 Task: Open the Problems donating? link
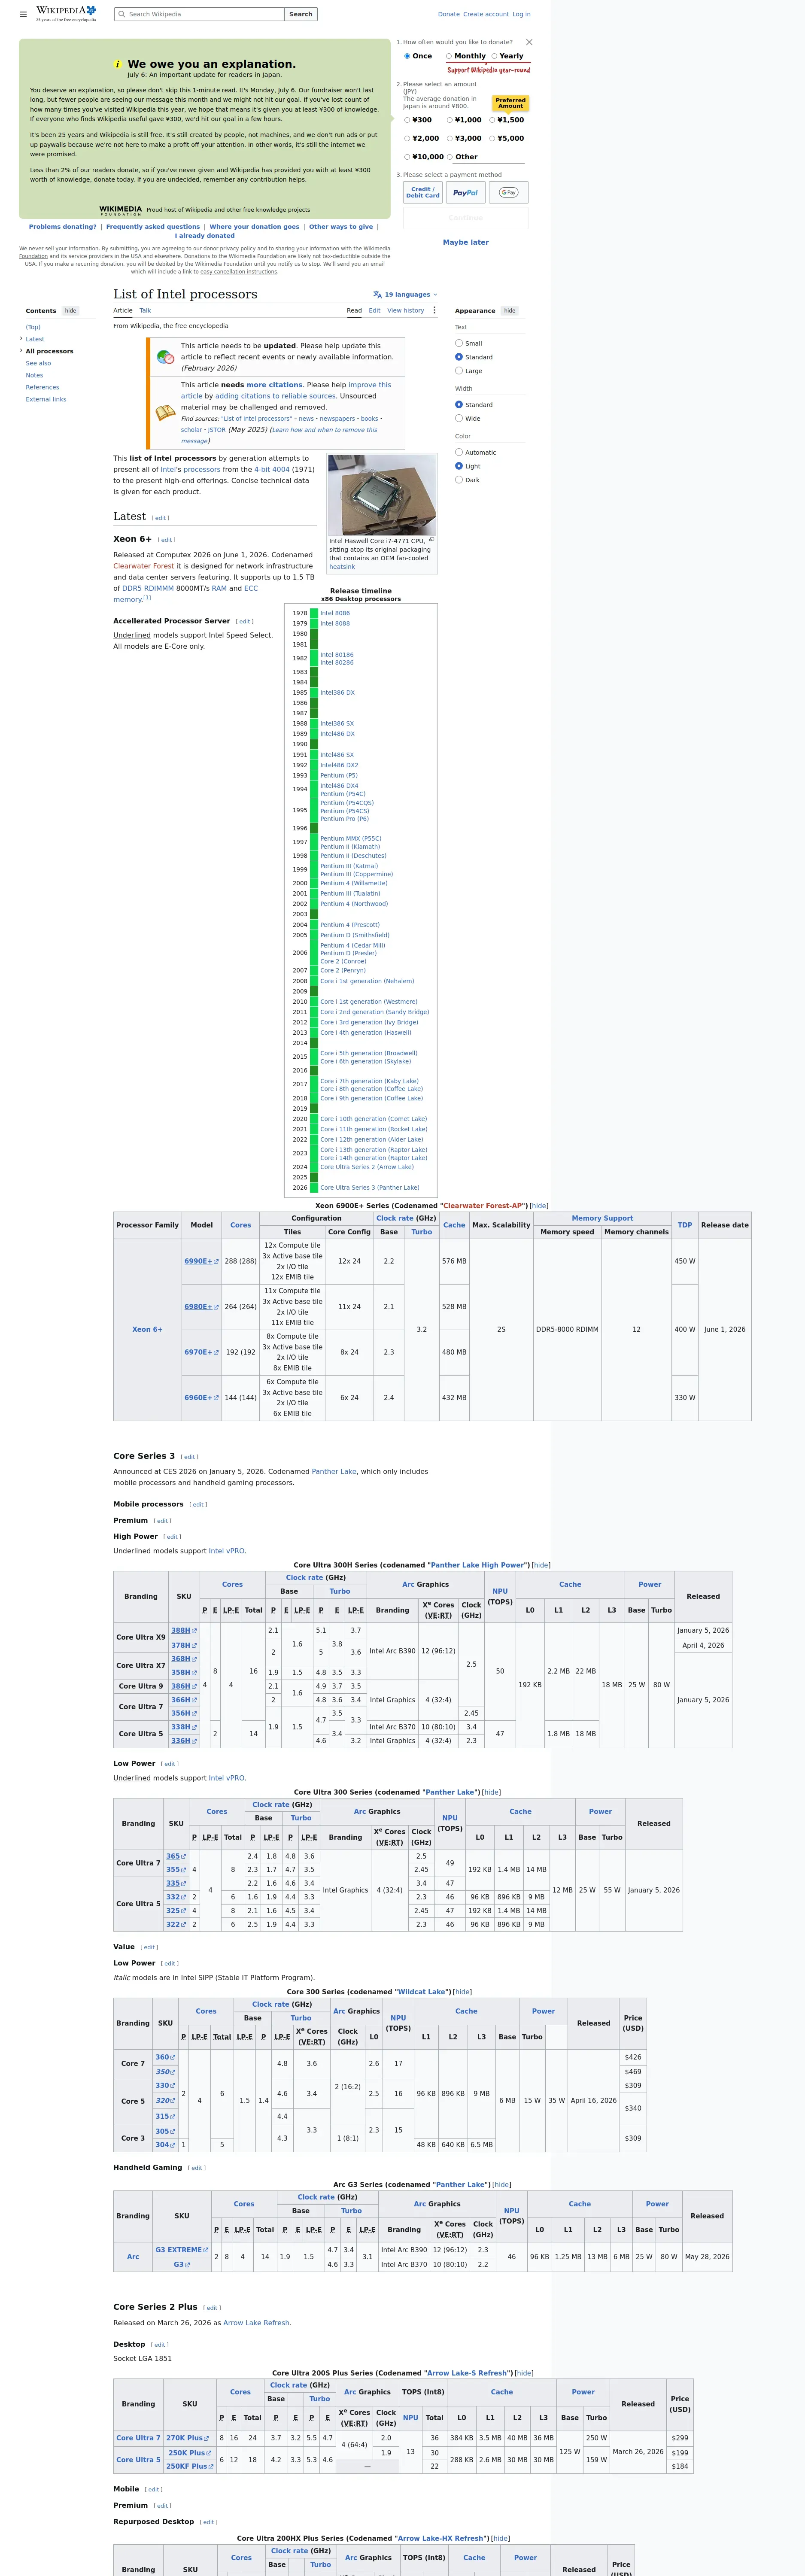pyautogui.click(x=63, y=227)
